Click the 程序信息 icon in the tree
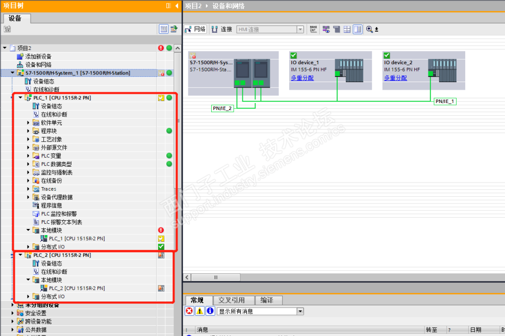Screen dimensions: 505x336 36,205
